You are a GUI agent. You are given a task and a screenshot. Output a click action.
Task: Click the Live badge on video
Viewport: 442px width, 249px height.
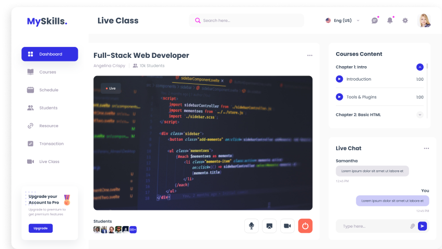(111, 89)
